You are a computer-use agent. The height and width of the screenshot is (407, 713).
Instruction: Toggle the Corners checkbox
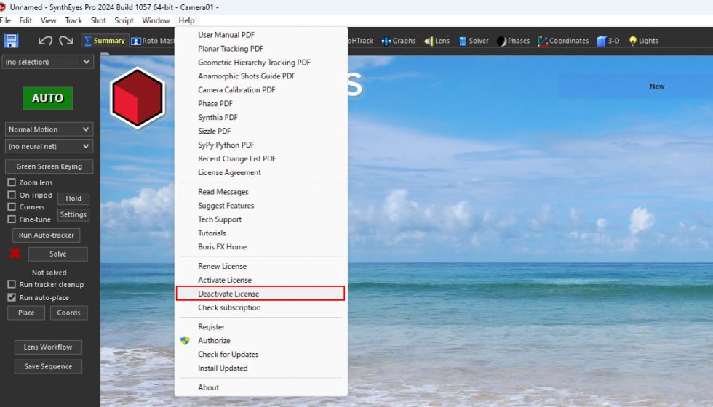12,206
